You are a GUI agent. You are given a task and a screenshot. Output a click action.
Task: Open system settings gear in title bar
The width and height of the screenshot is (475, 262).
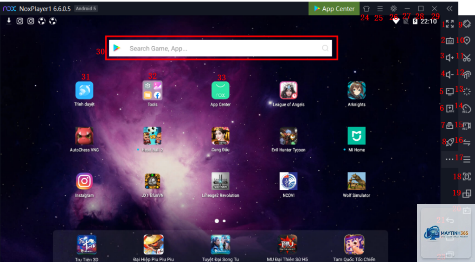point(393,9)
